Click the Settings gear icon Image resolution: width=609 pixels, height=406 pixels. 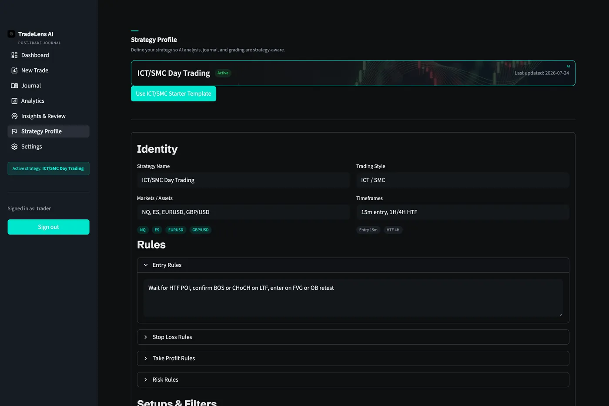pyautogui.click(x=14, y=147)
